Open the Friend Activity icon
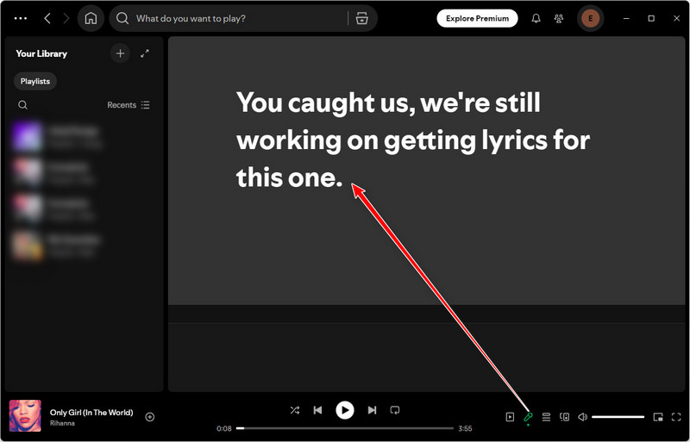This screenshot has width=690, height=442. click(559, 18)
